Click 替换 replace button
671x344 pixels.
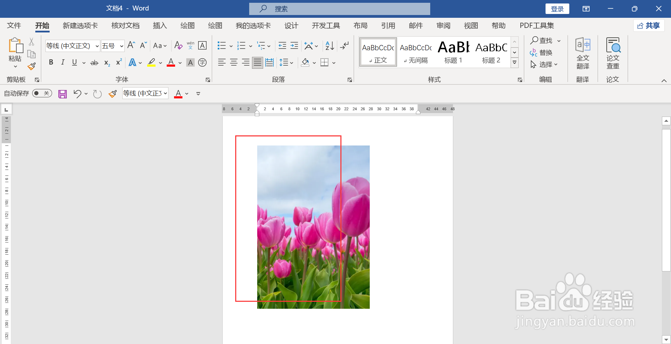pyautogui.click(x=541, y=53)
